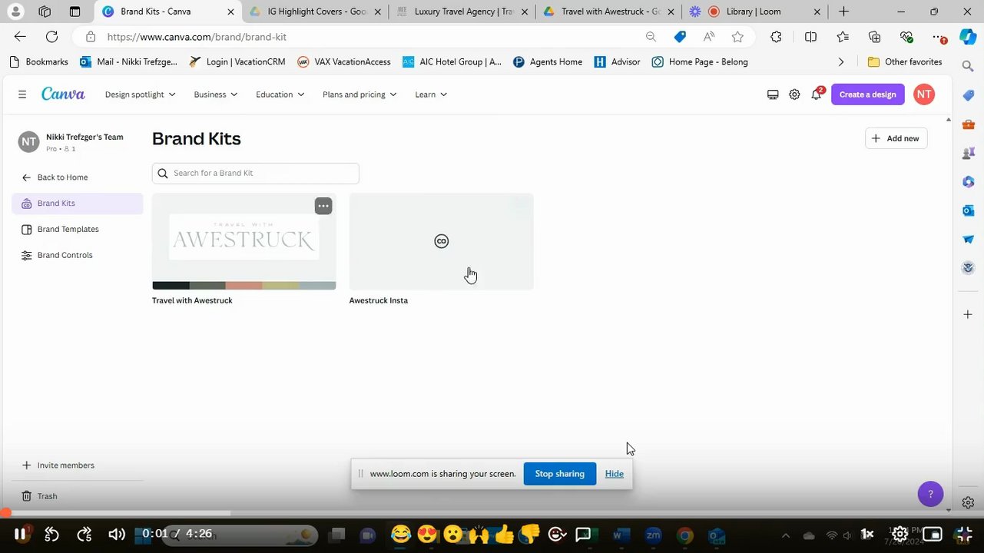984x553 pixels.
Task: Open Copilot in Edge toolbar
Action: tap(968, 37)
